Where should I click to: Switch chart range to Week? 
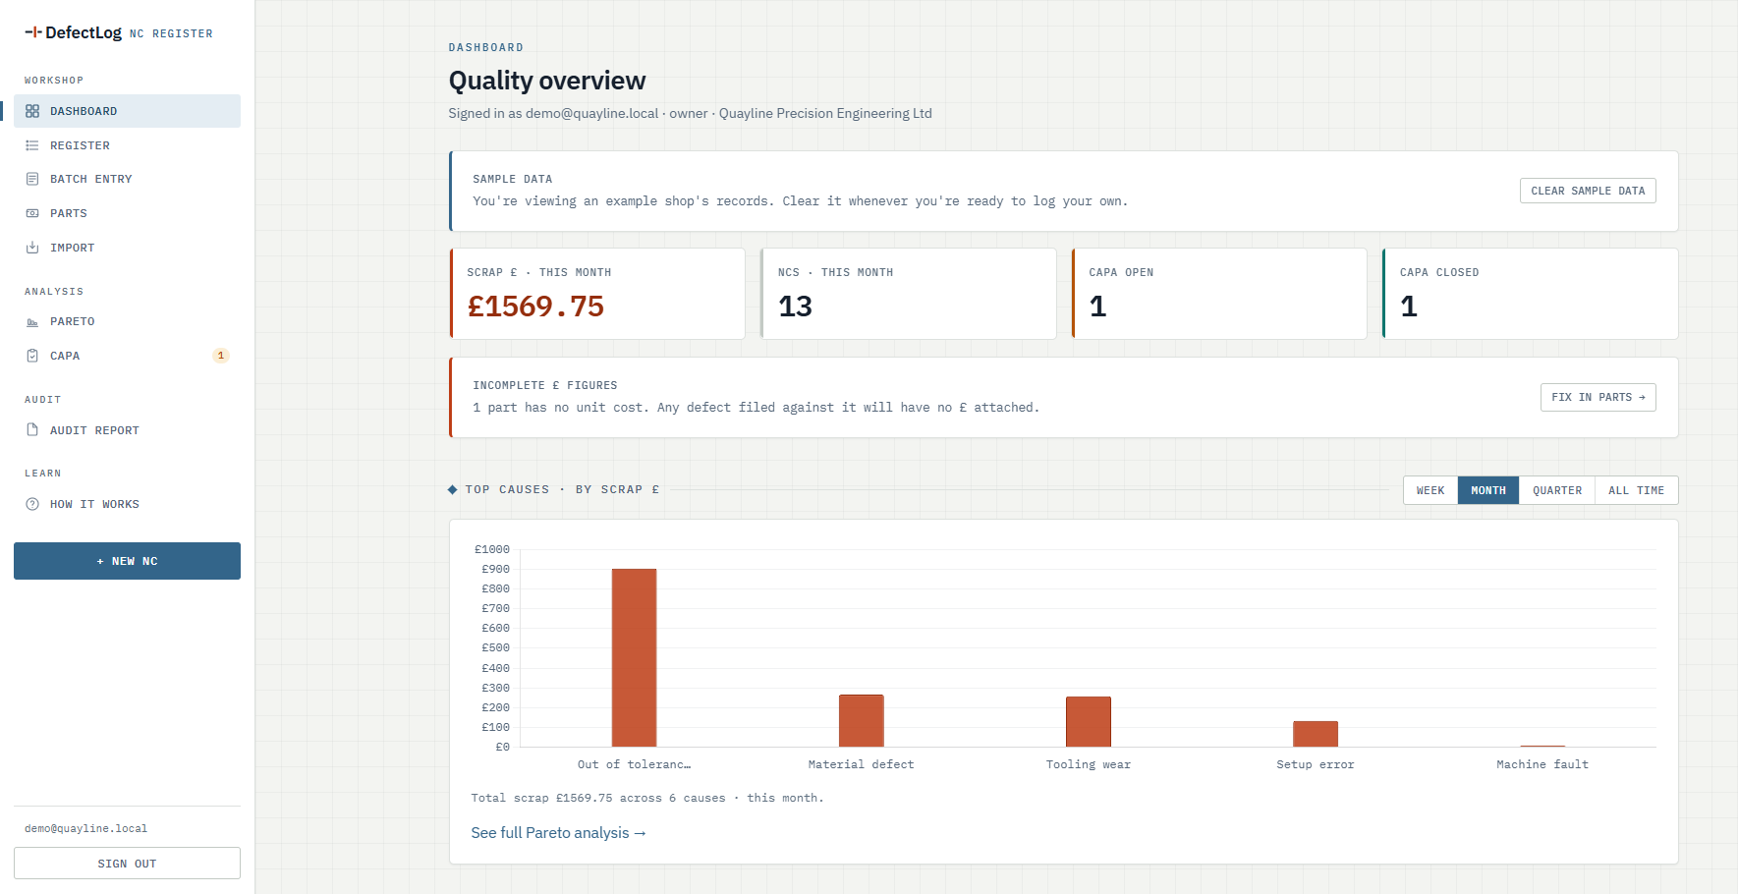coord(1430,490)
